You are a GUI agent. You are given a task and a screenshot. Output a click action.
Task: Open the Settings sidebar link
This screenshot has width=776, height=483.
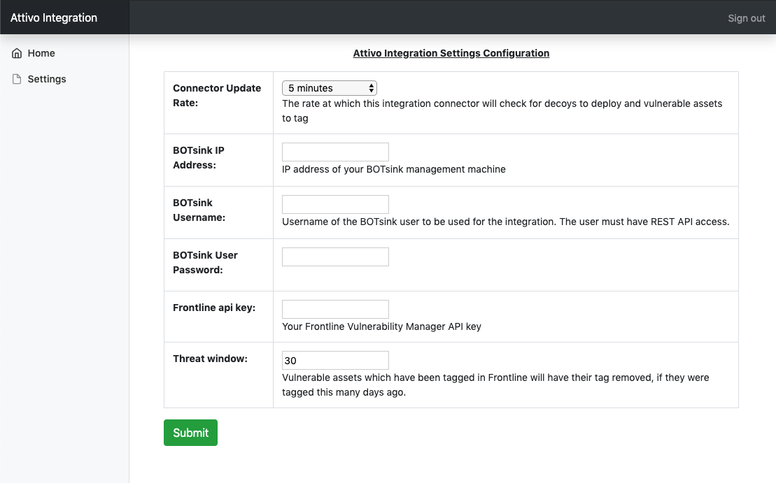46,79
